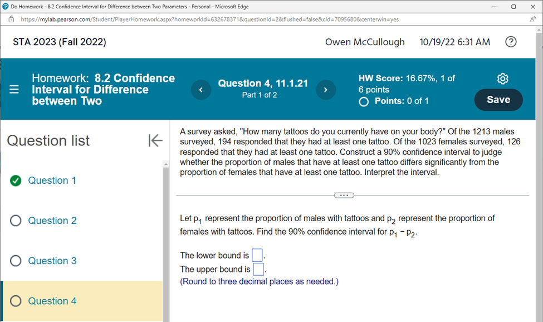This screenshot has width=543, height=322.
Task: Click the lower bound answer box
Action: click(x=257, y=255)
